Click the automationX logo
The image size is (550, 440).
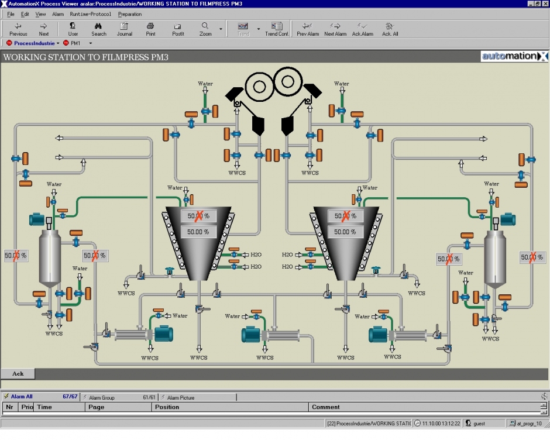[514, 56]
